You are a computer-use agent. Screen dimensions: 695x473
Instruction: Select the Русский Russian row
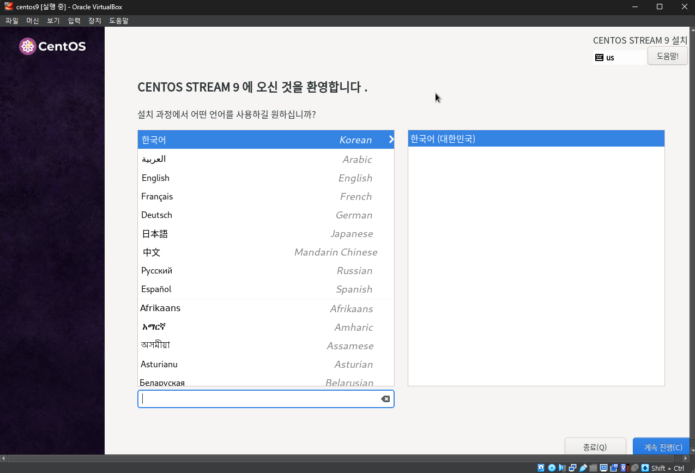[x=266, y=270]
